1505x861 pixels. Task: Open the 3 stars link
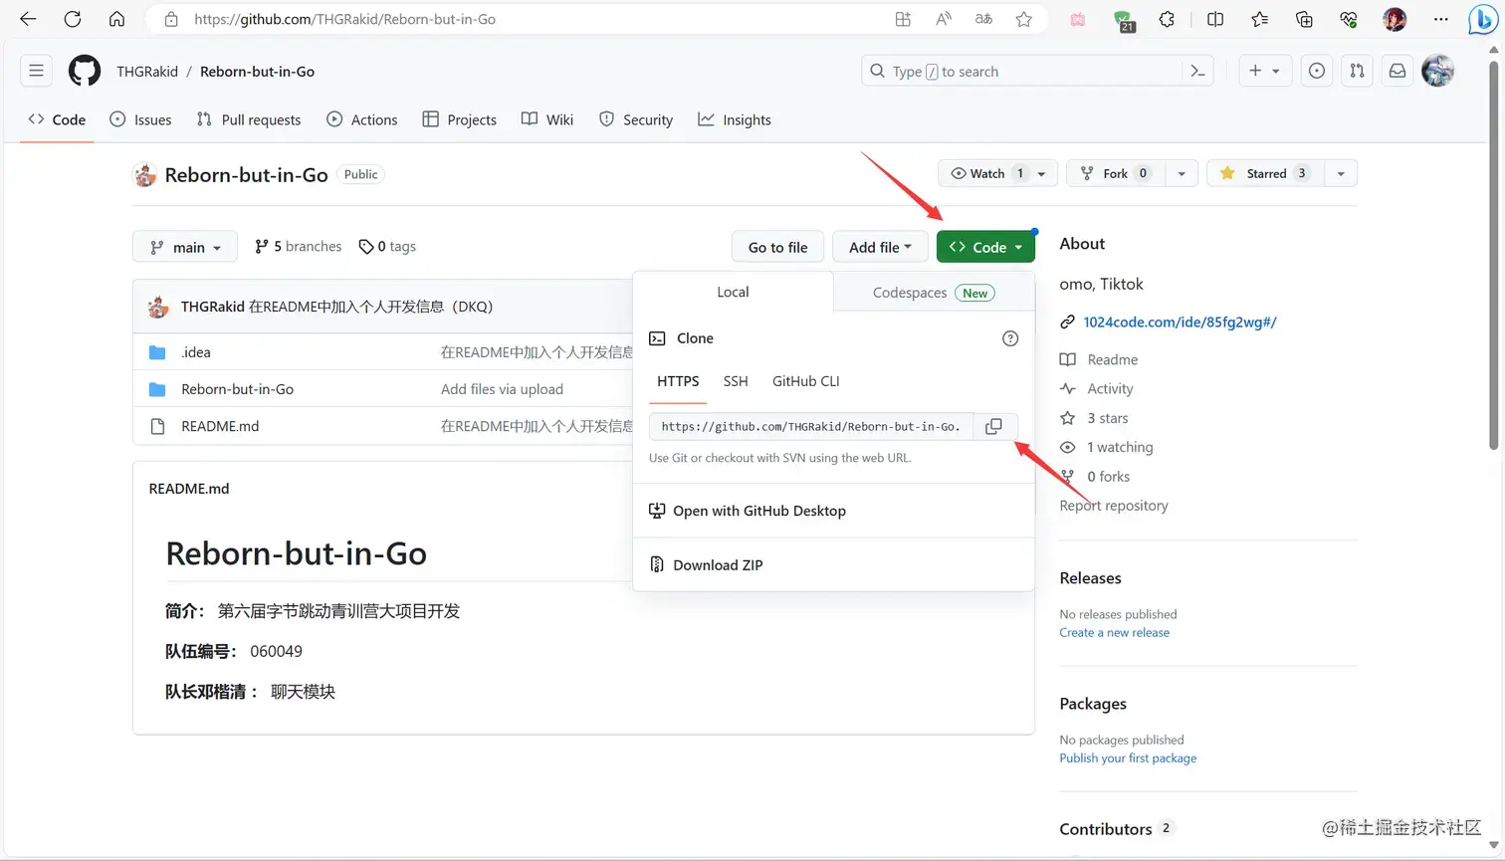(1107, 418)
